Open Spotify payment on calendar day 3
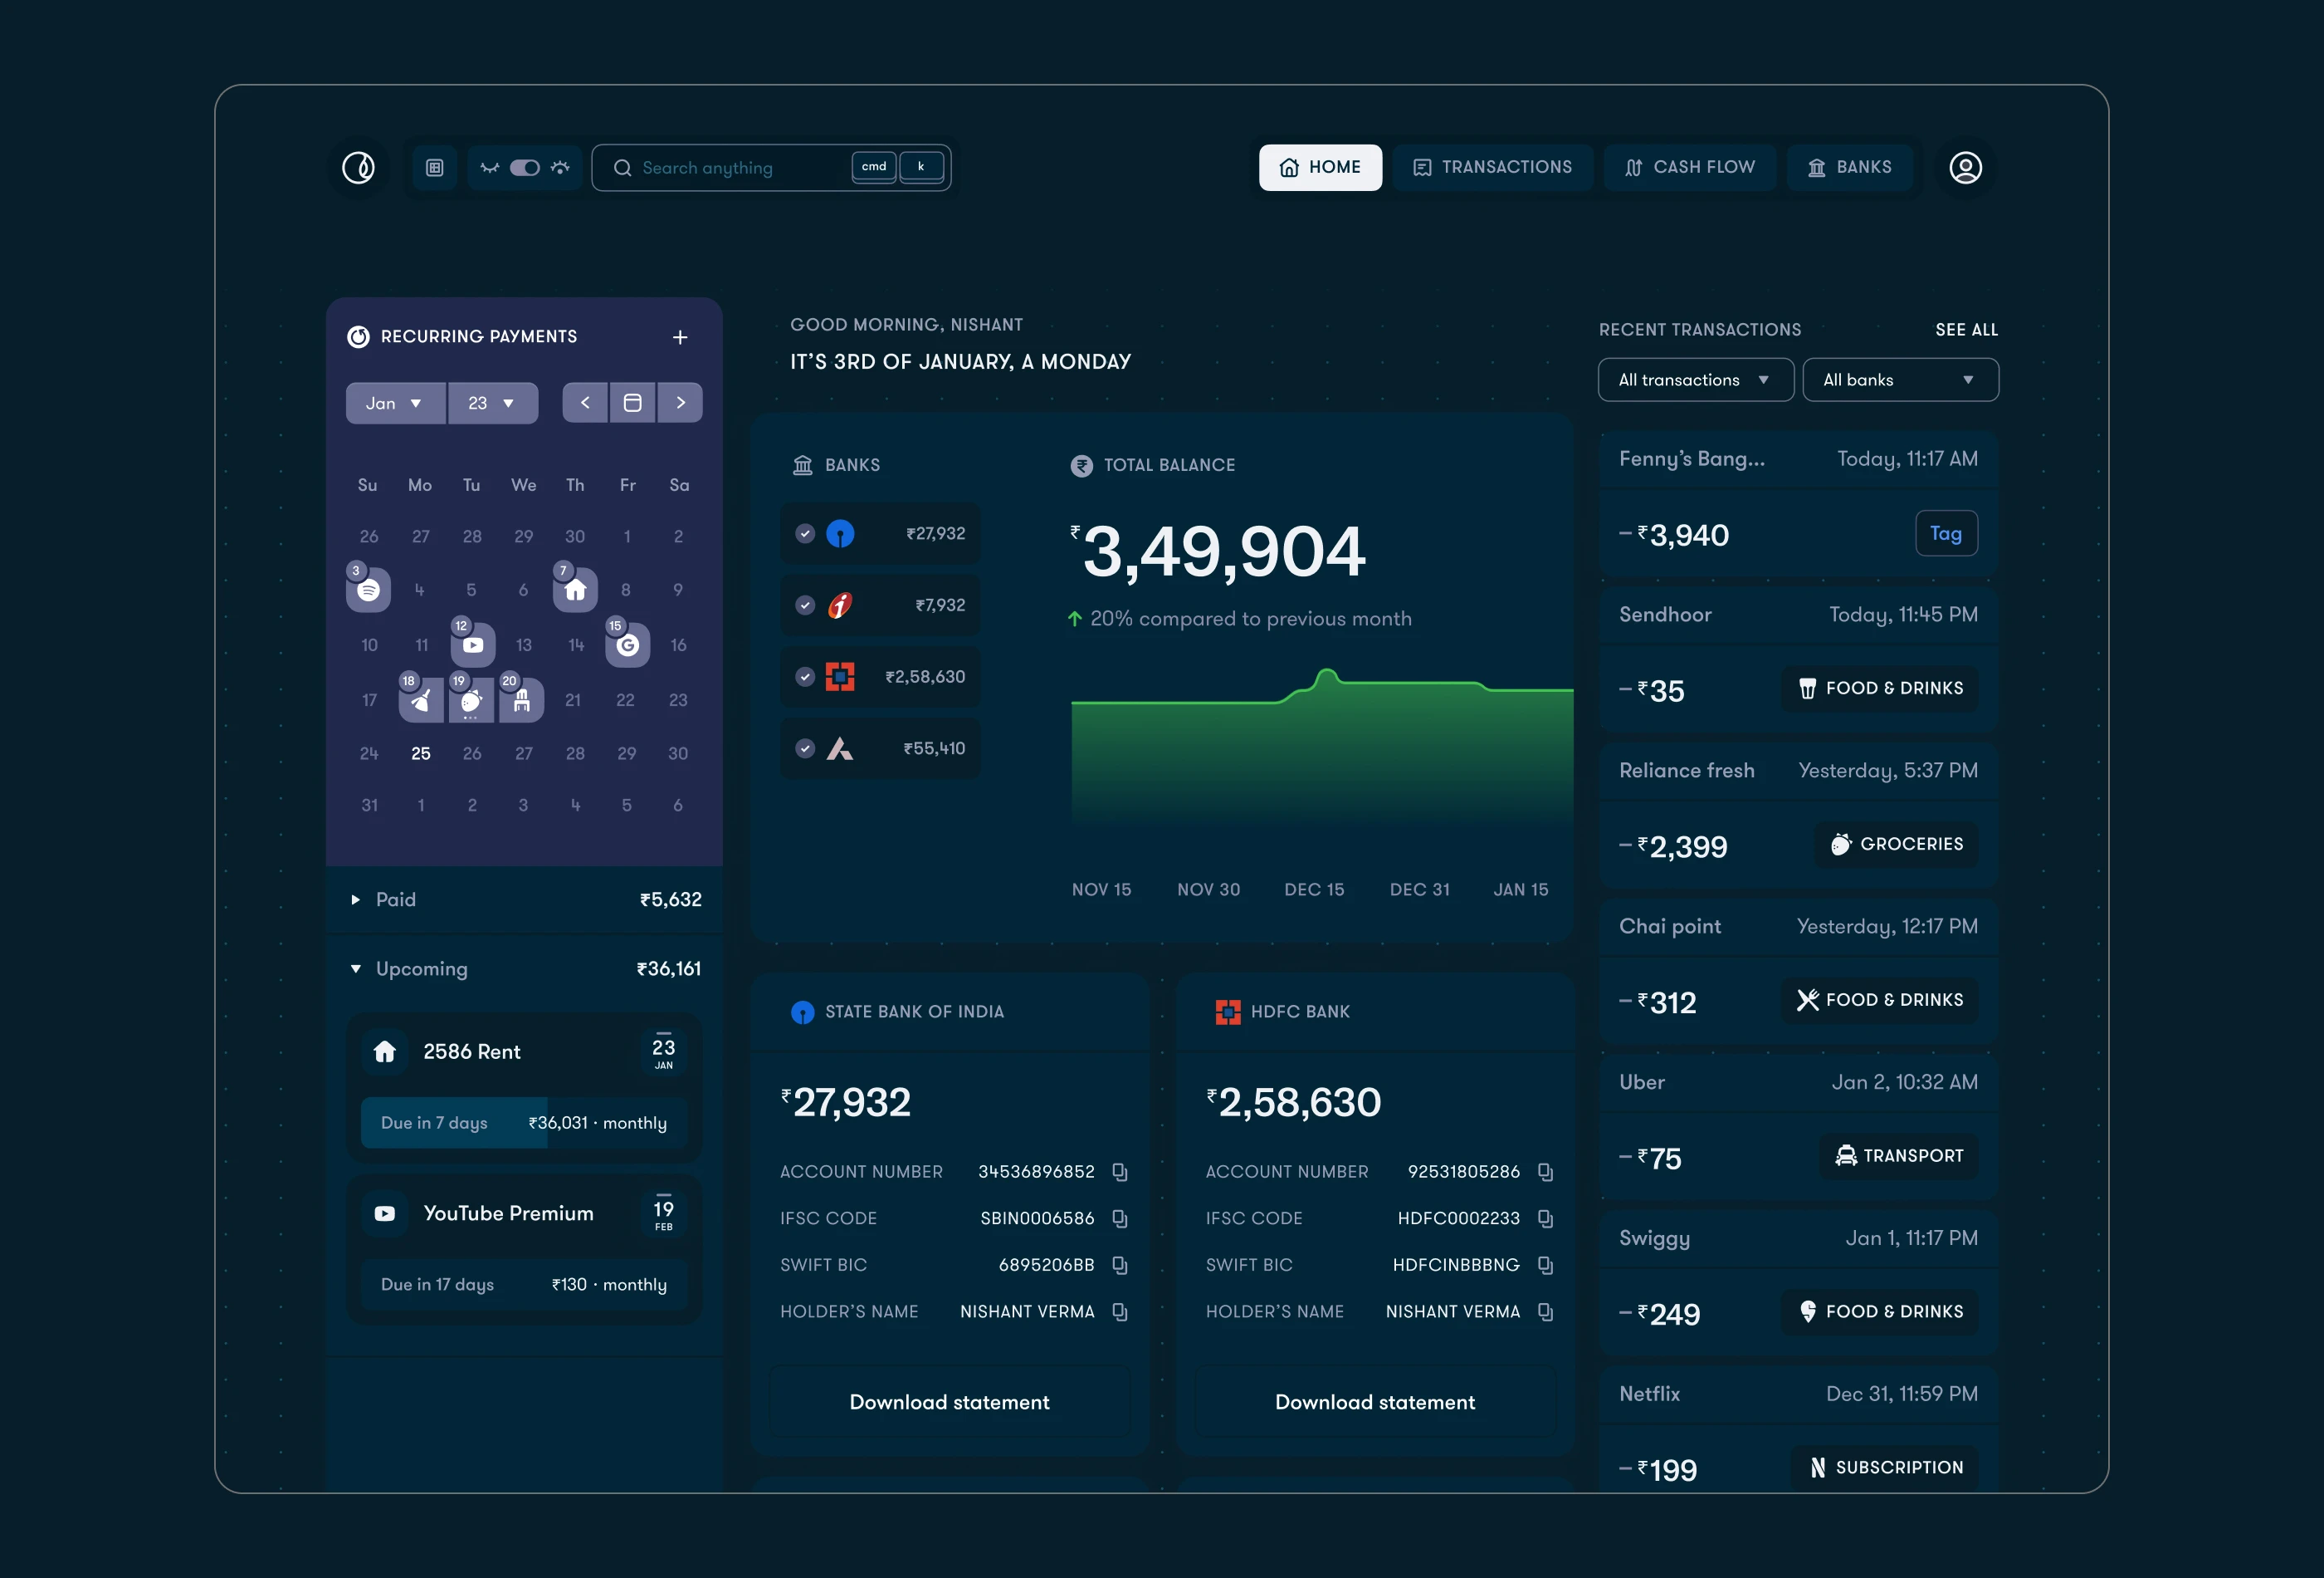 tap(368, 590)
